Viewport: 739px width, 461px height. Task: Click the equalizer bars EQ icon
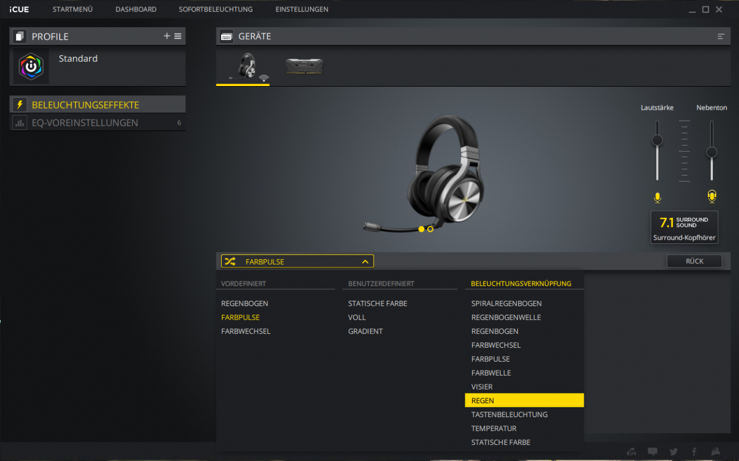20,122
